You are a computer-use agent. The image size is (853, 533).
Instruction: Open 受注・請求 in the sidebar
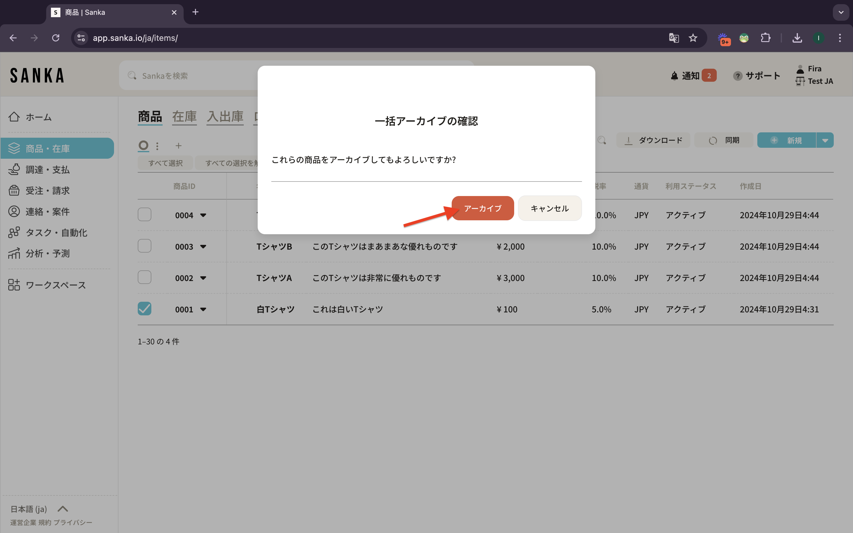(x=48, y=191)
